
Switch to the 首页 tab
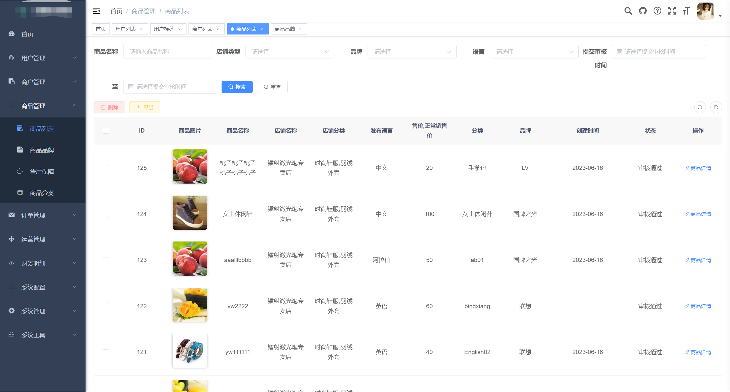coord(101,29)
